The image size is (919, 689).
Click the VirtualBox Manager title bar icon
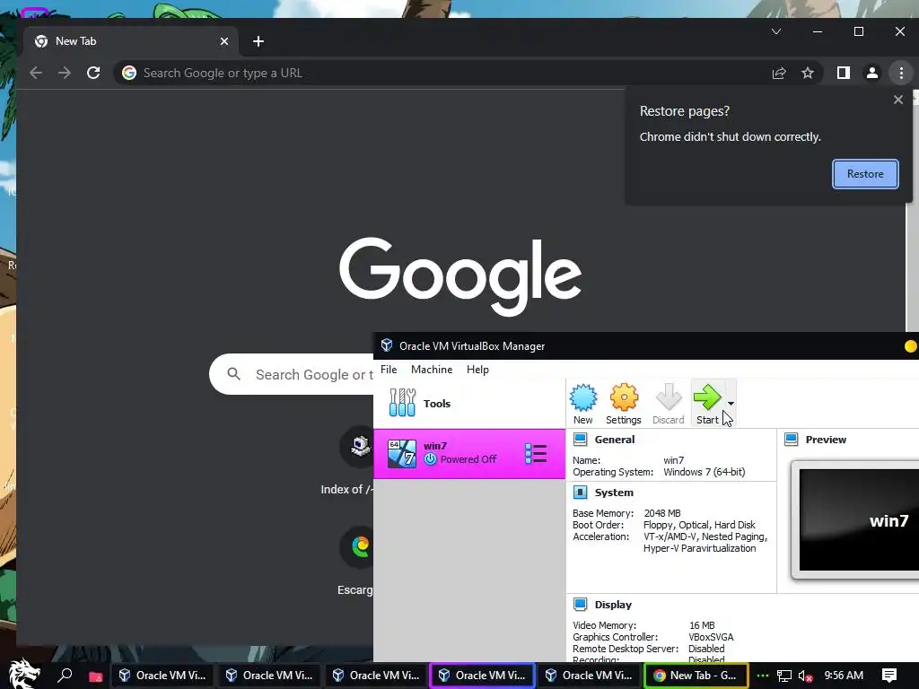click(387, 345)
